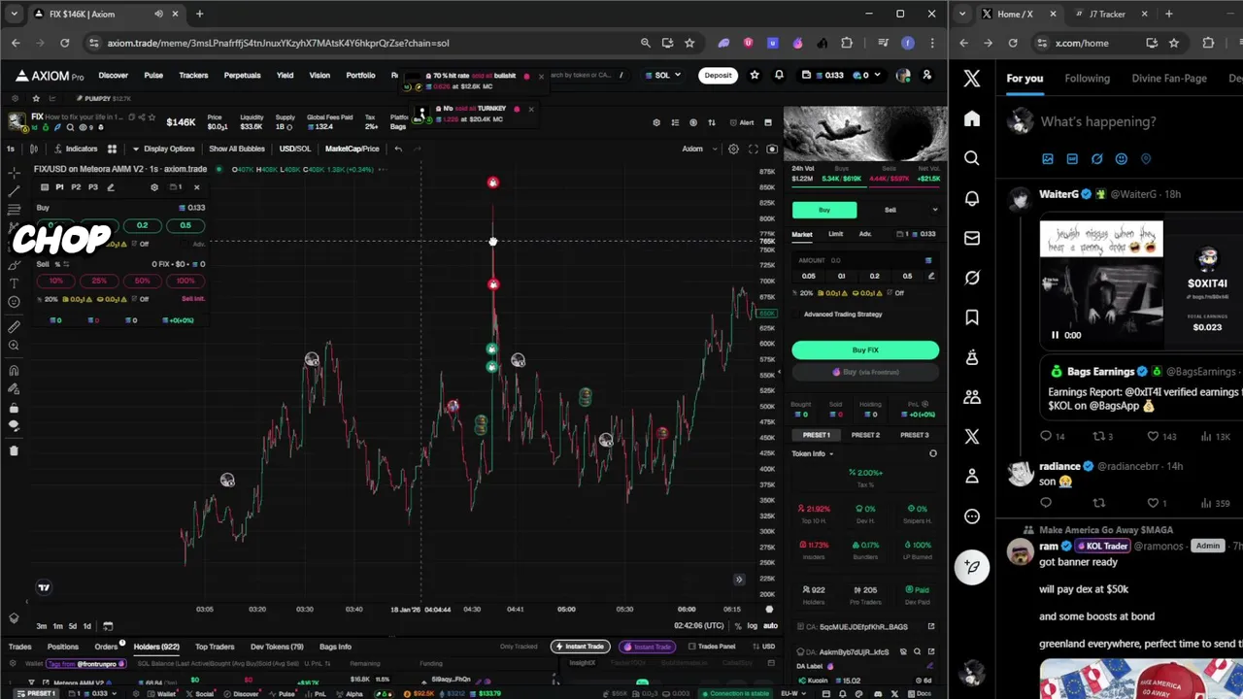1243x699 pixels.
Task: Select the ruler measure tool
Action: (x=14, y=327)
